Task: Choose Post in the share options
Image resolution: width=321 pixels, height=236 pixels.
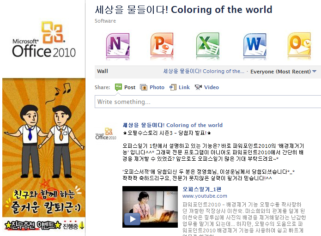Action: (130, 87)
